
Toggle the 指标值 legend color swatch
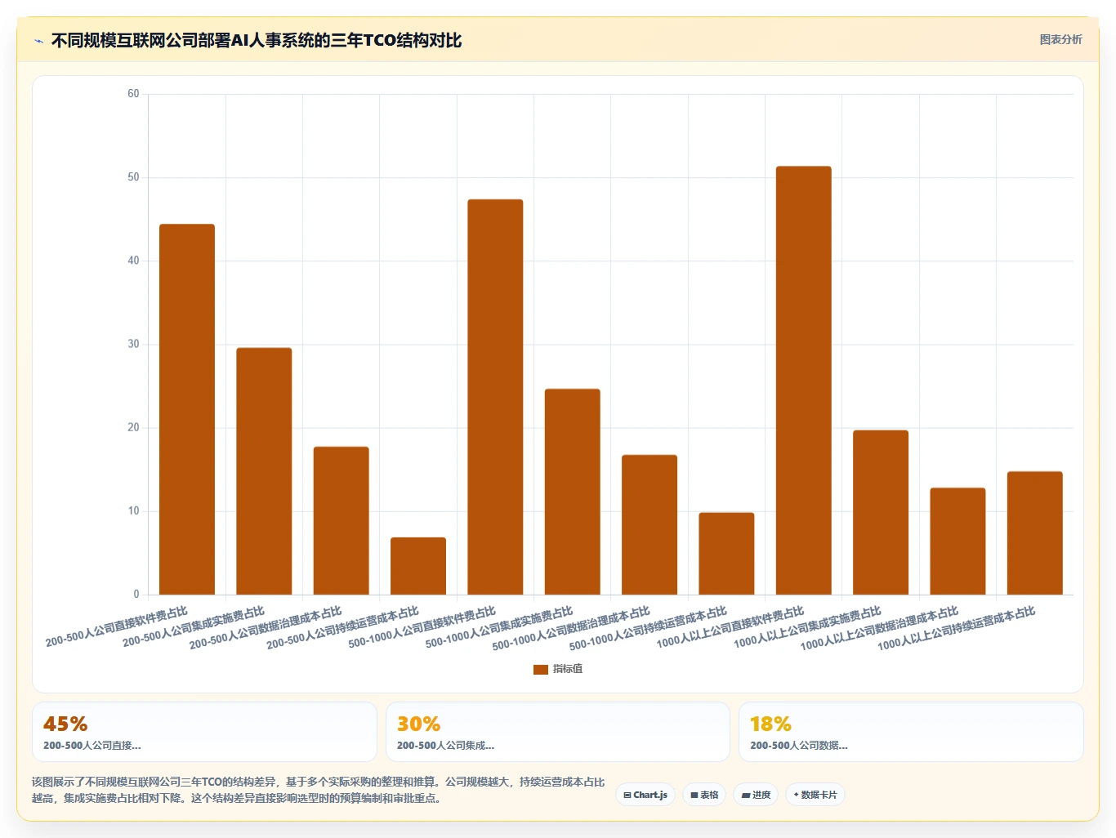click(540, 669)
